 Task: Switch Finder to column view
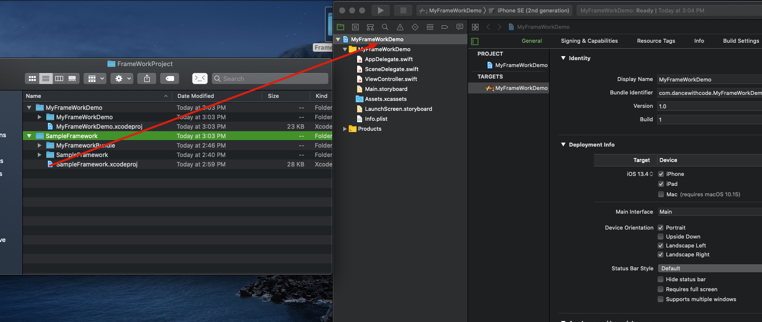(59, 79)
